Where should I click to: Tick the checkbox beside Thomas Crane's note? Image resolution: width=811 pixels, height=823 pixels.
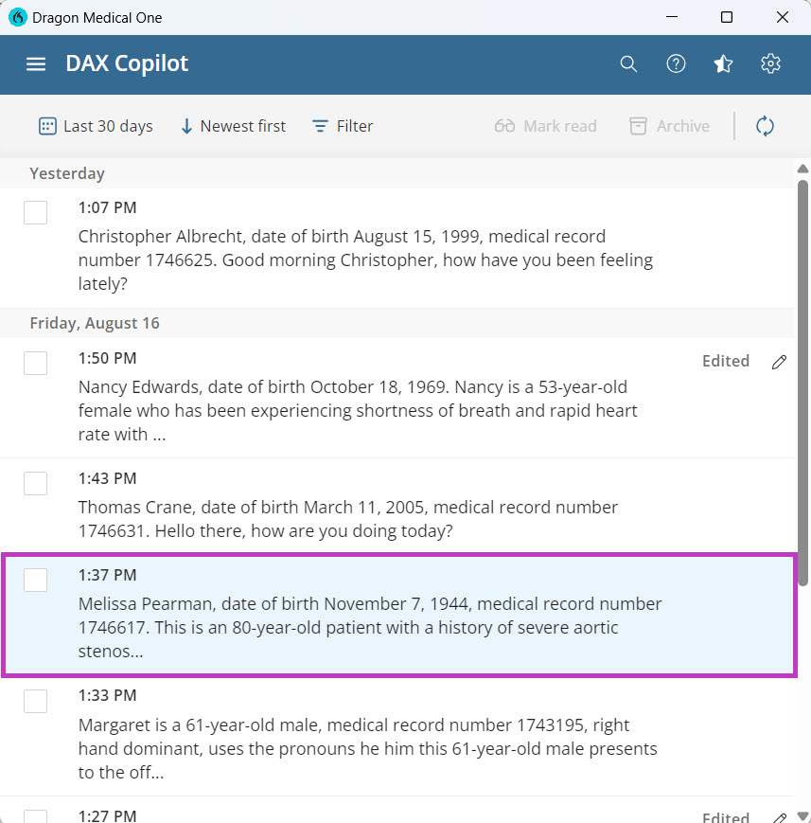35,483
